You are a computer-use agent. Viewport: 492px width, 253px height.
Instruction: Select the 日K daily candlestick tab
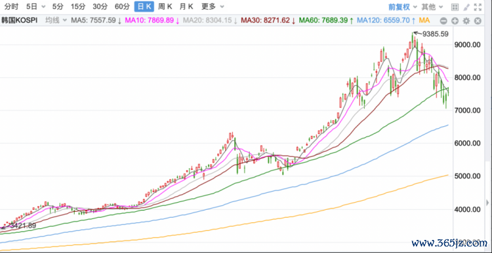click(144, 7)
